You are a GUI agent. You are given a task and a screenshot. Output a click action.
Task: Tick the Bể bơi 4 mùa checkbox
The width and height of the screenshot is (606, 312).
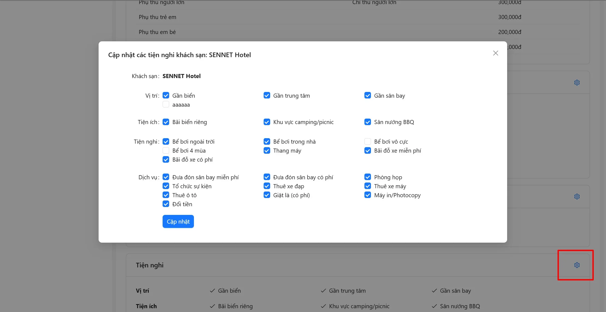pos(166,150)
